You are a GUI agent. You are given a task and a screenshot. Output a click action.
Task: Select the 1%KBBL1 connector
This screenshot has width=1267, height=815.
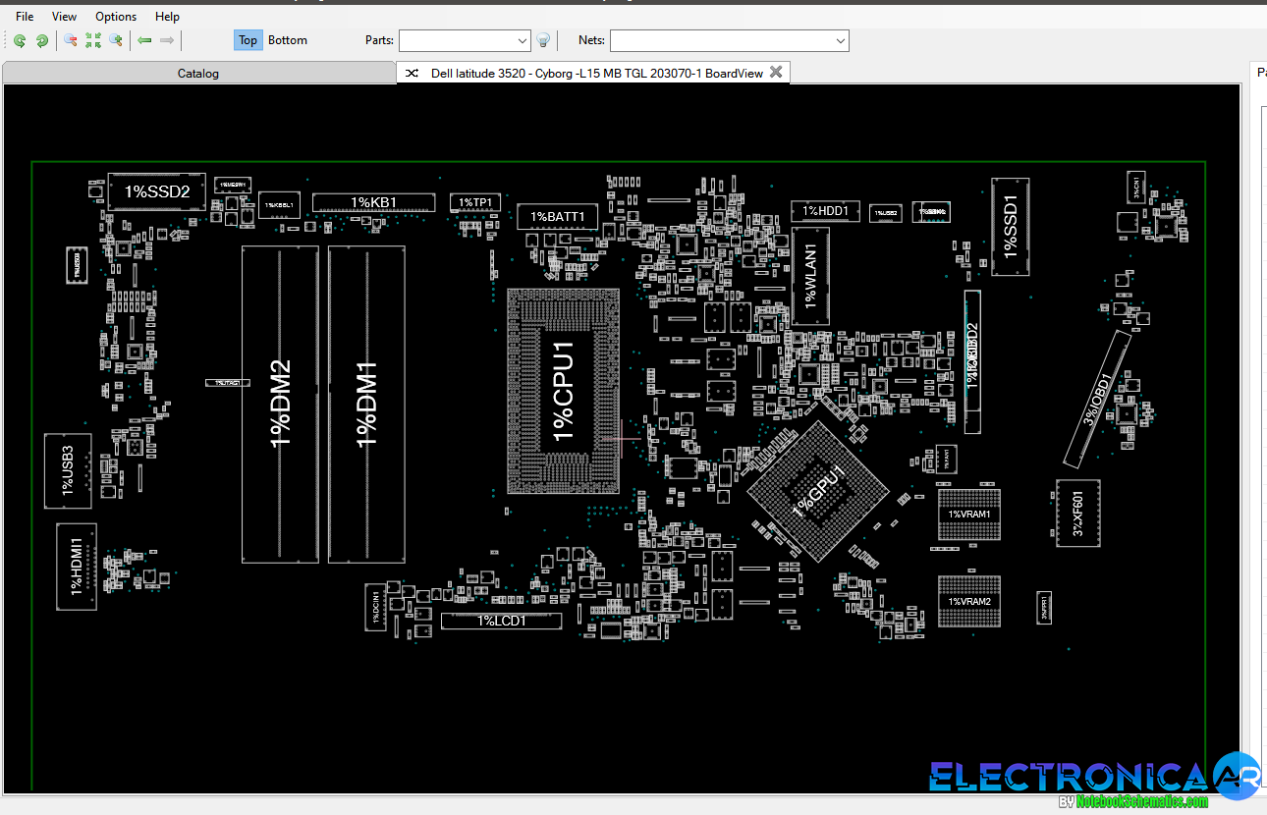pos(279,205)
